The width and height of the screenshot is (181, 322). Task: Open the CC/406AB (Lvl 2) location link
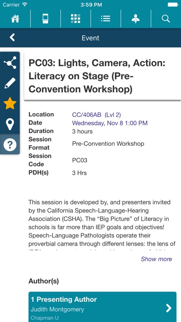97,115
